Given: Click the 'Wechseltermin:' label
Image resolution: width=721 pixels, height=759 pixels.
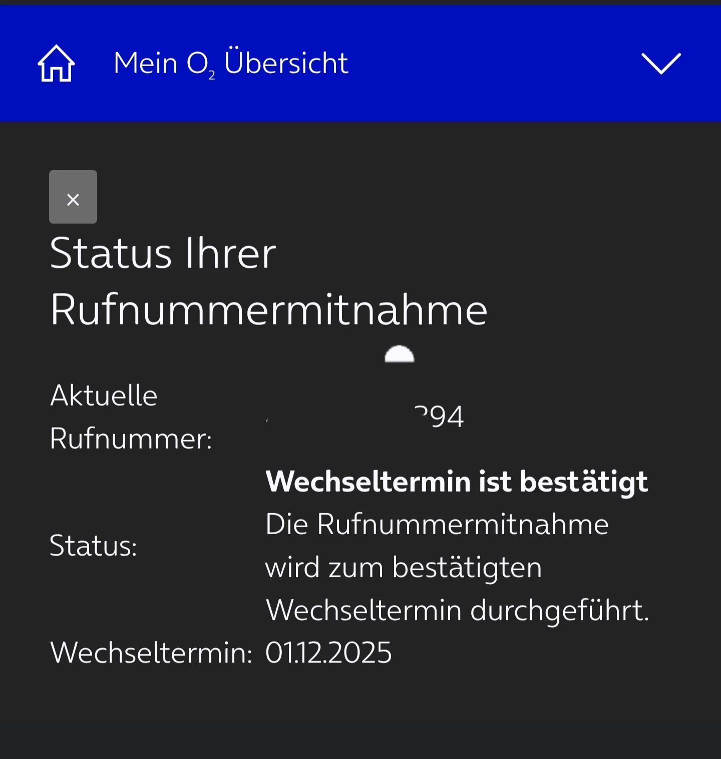Looking at the screenshot, I should click(x=151, y=653).
